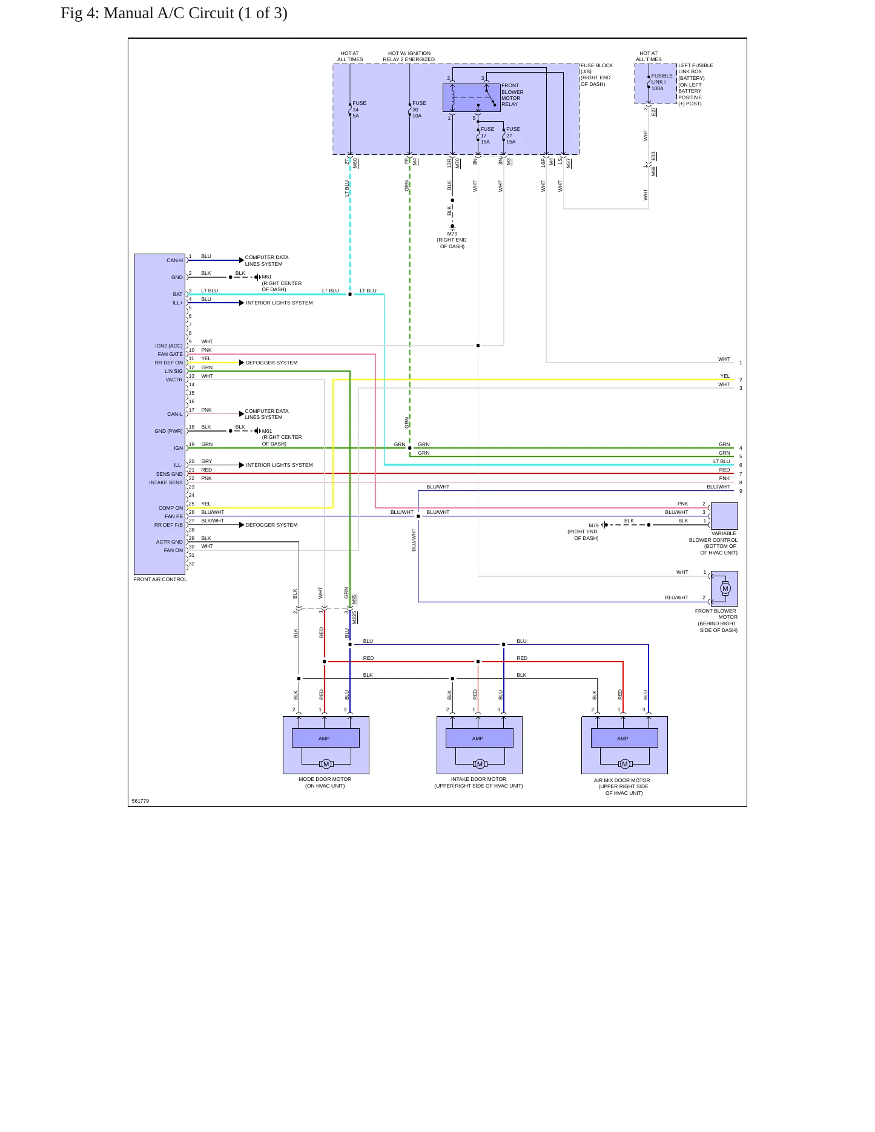The height and width of the screenshot is (1132, 875).
Task: Click the M79 ground symbol below fuse block
Action: [x=452, y=228]
